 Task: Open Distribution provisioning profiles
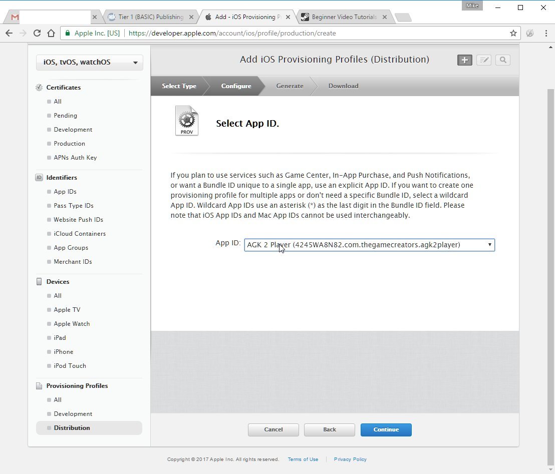tap(89, 428)
